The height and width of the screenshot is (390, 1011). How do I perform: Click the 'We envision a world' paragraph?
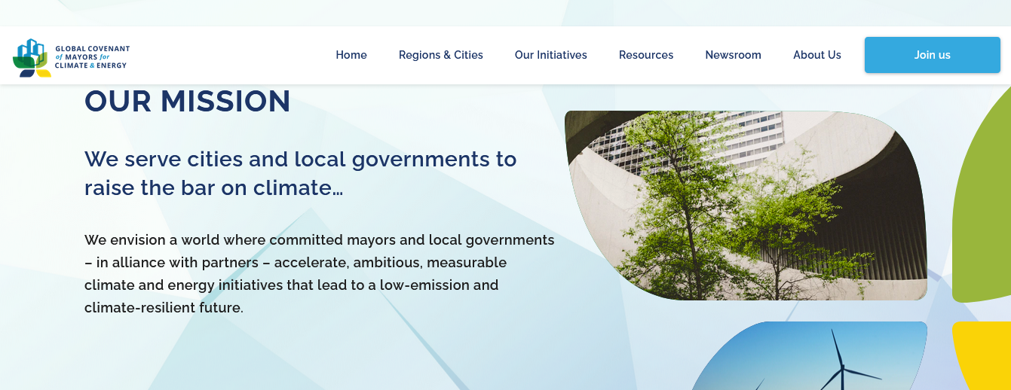[x=320, y=274]
